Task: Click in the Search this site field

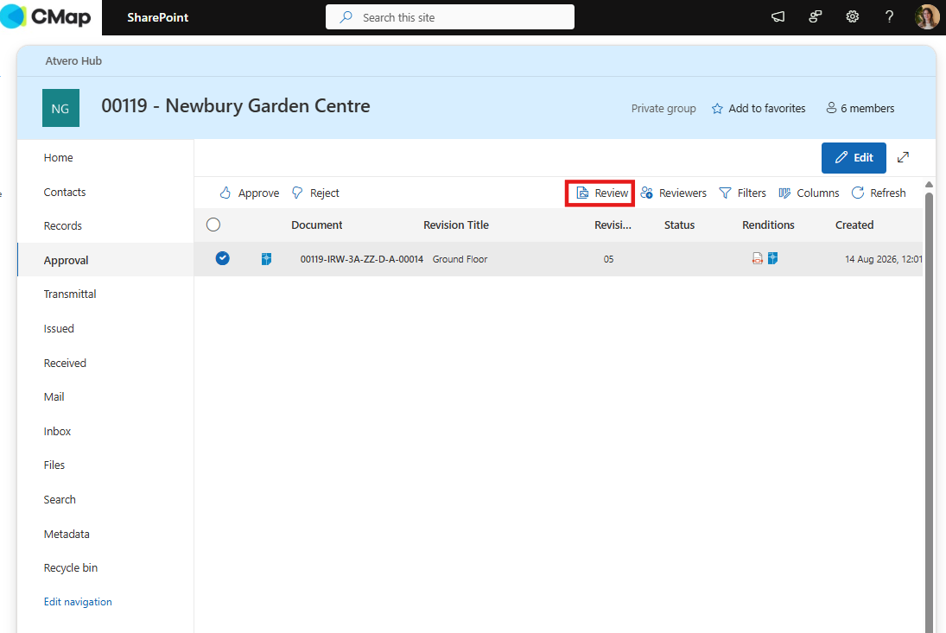Action: [450, 17]
